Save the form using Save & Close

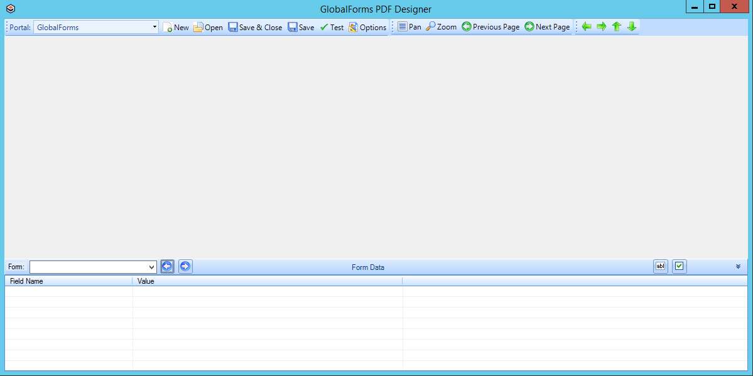255,27
